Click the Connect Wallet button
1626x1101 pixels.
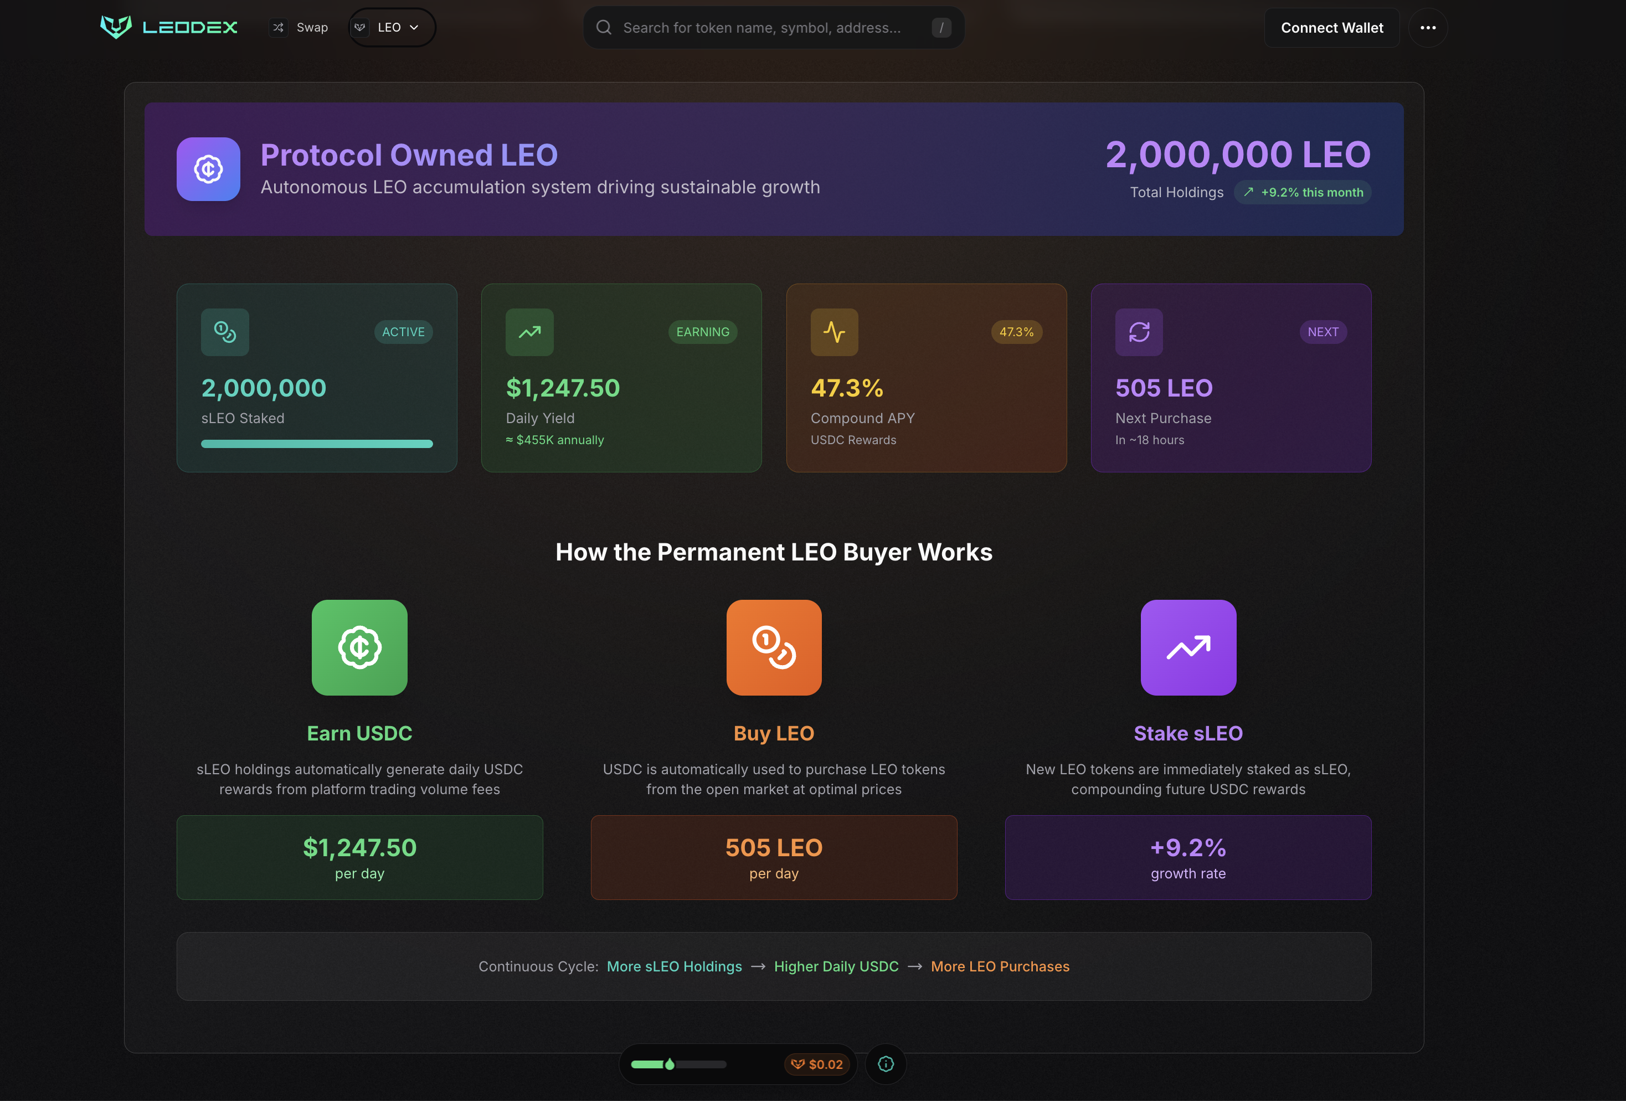pyautogui.click(x=1331, y=27)
